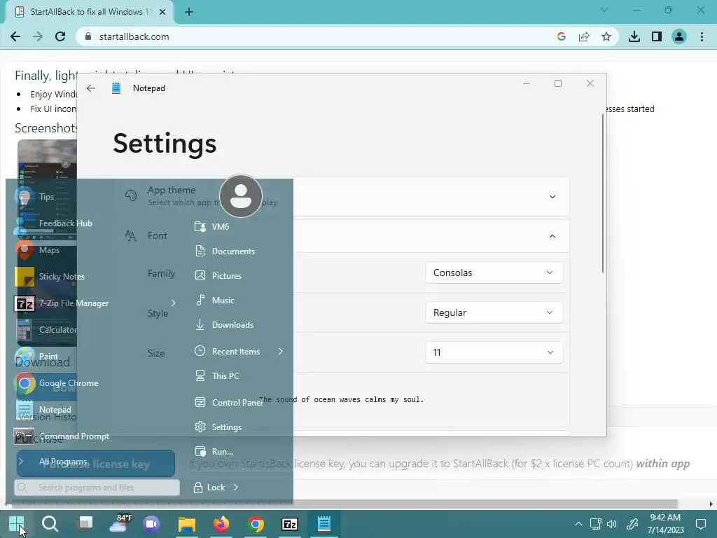Click the Lock button in Start menu
The height and width of the screenshot is (538, 717).
pyautogui.click(x=209, y=488)
